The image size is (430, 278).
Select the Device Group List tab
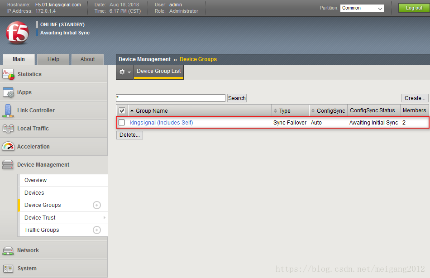(x=158, y=72)
